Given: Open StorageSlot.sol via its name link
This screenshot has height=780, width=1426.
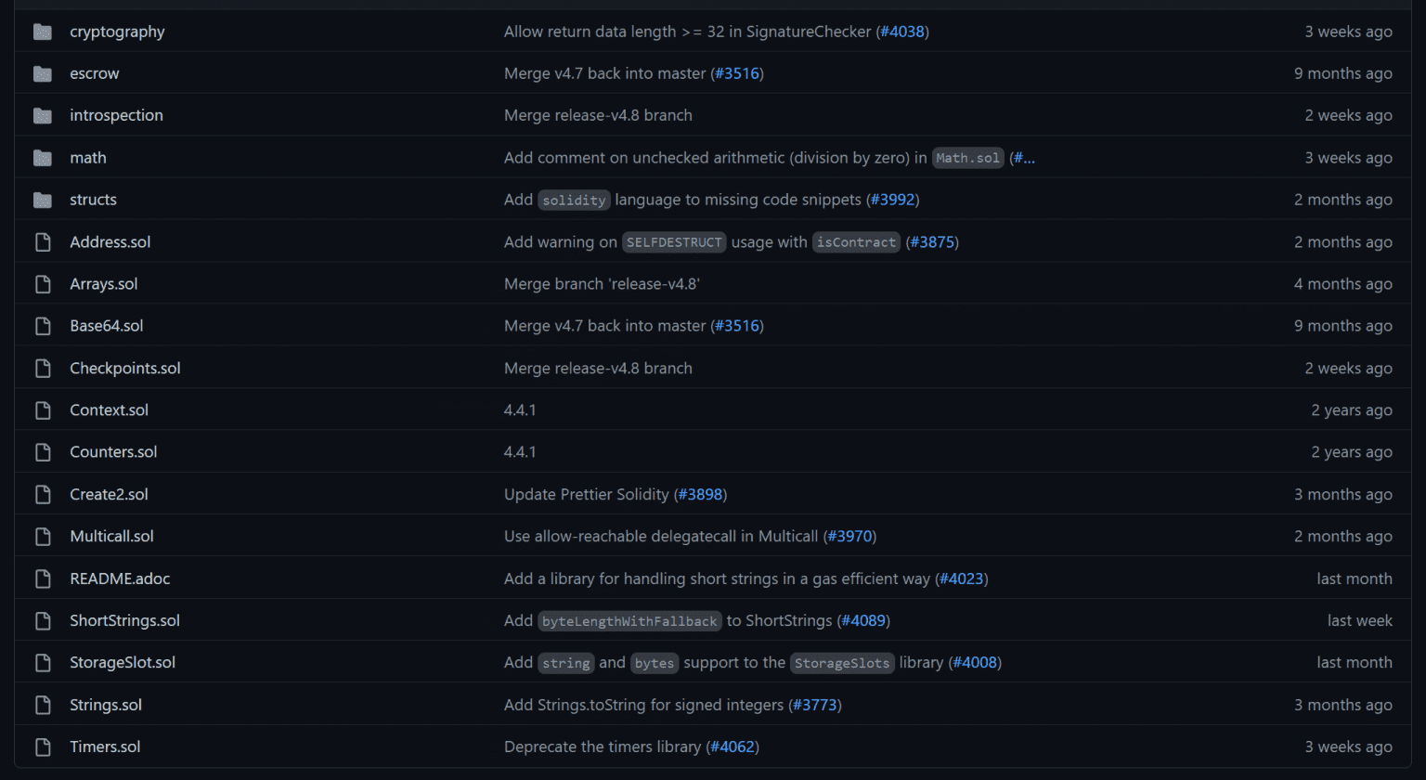Looking at the screenshot, I should pos(122,662).
